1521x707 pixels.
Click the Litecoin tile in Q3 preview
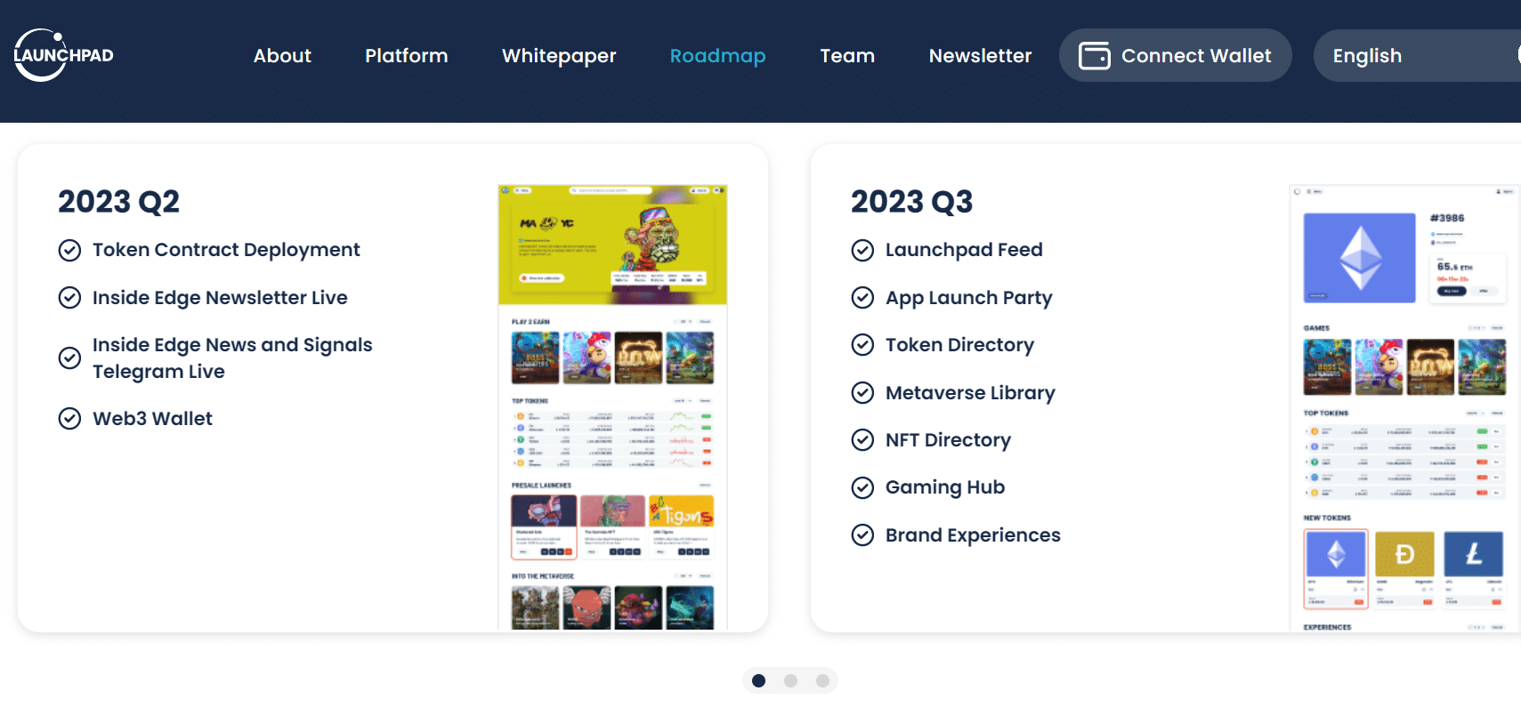(x=1473, y=569)
